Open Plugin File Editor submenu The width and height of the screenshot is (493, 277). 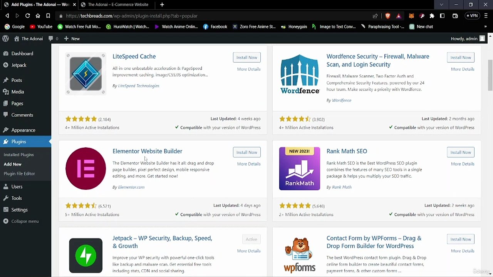tap(19, 174)
